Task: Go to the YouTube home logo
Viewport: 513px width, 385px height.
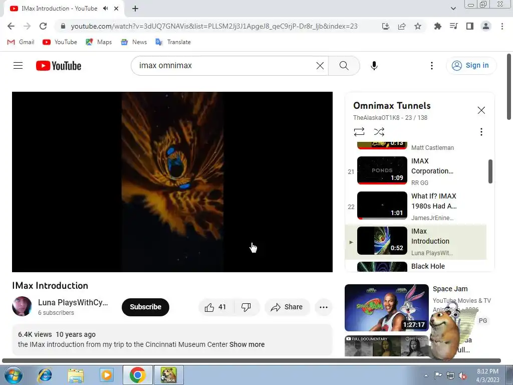Action: 59,66
